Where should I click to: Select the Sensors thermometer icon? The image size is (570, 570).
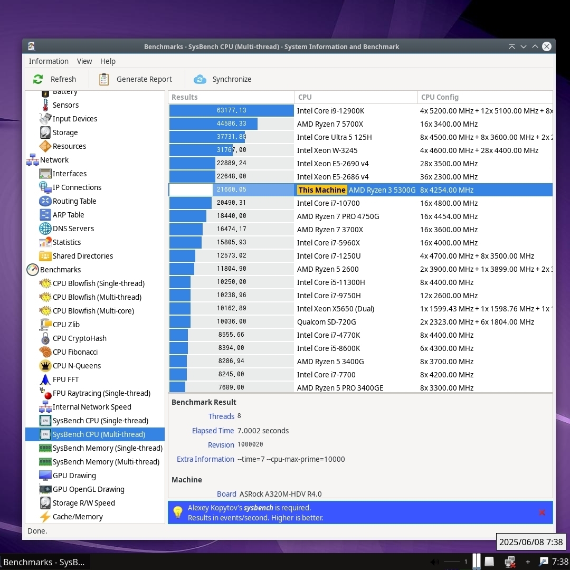tap(45, 105)
